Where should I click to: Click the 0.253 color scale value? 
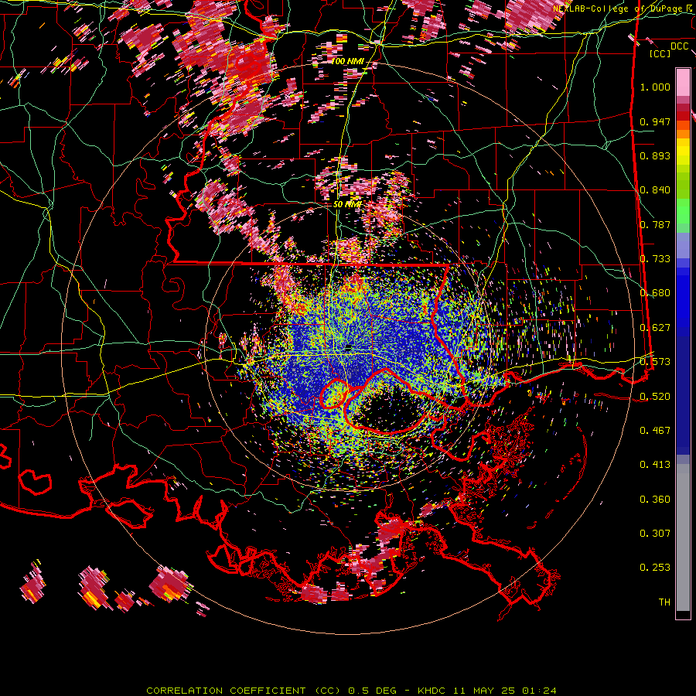click(x=655, y=568)
